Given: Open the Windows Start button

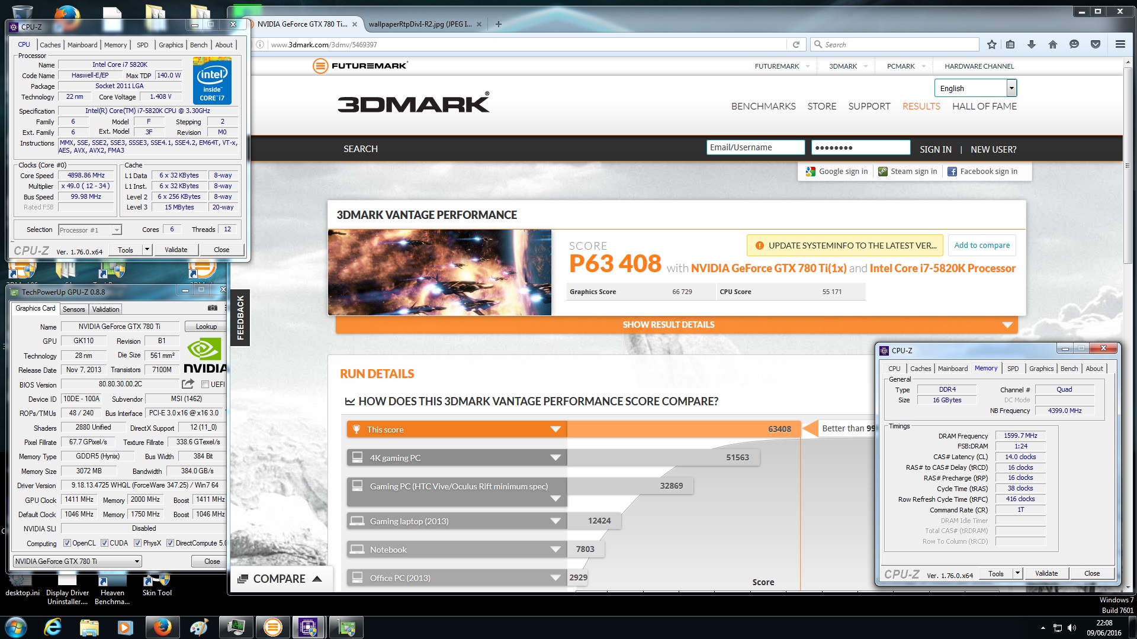Looking at the screenshot, I should (x=16, y=627).
